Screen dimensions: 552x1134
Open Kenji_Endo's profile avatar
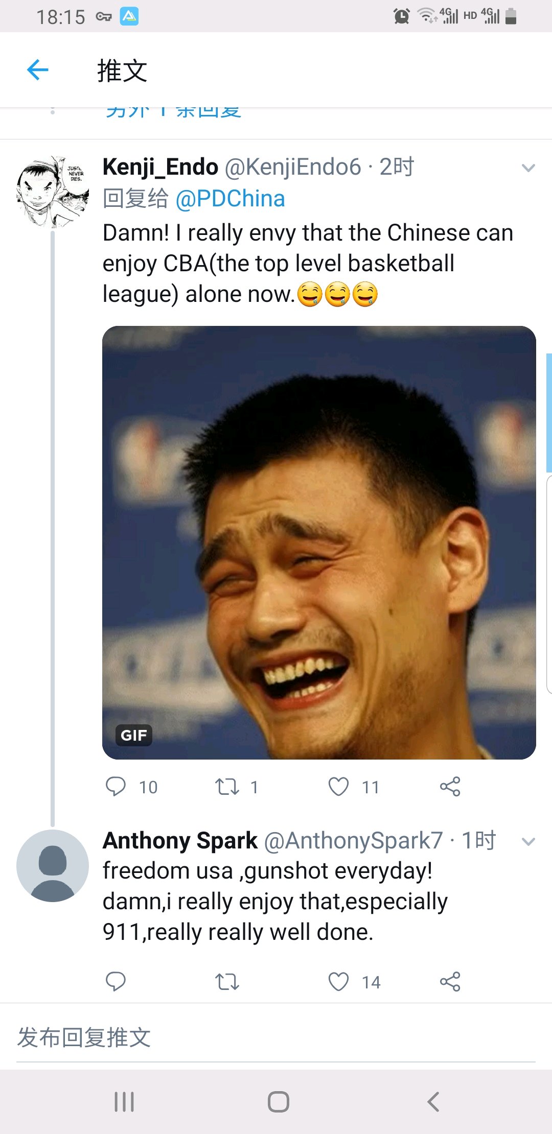point(53,192)
